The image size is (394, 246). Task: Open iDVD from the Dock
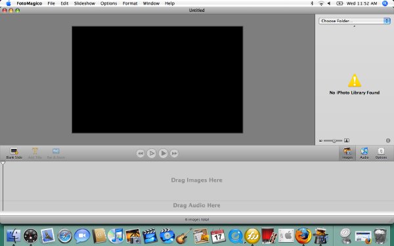point(167,236)
